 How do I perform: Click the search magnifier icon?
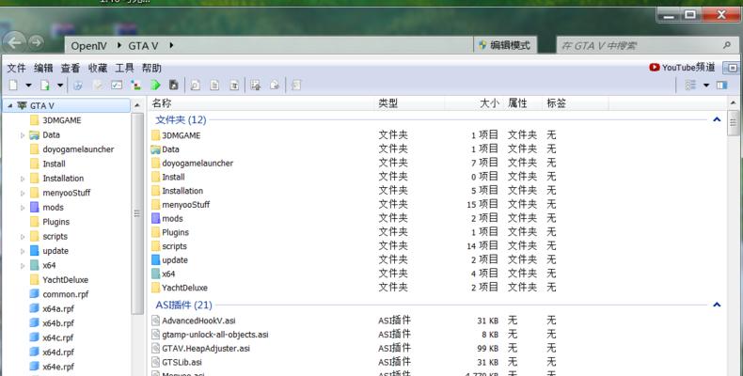pyautogui.click(x=726, y=45)
